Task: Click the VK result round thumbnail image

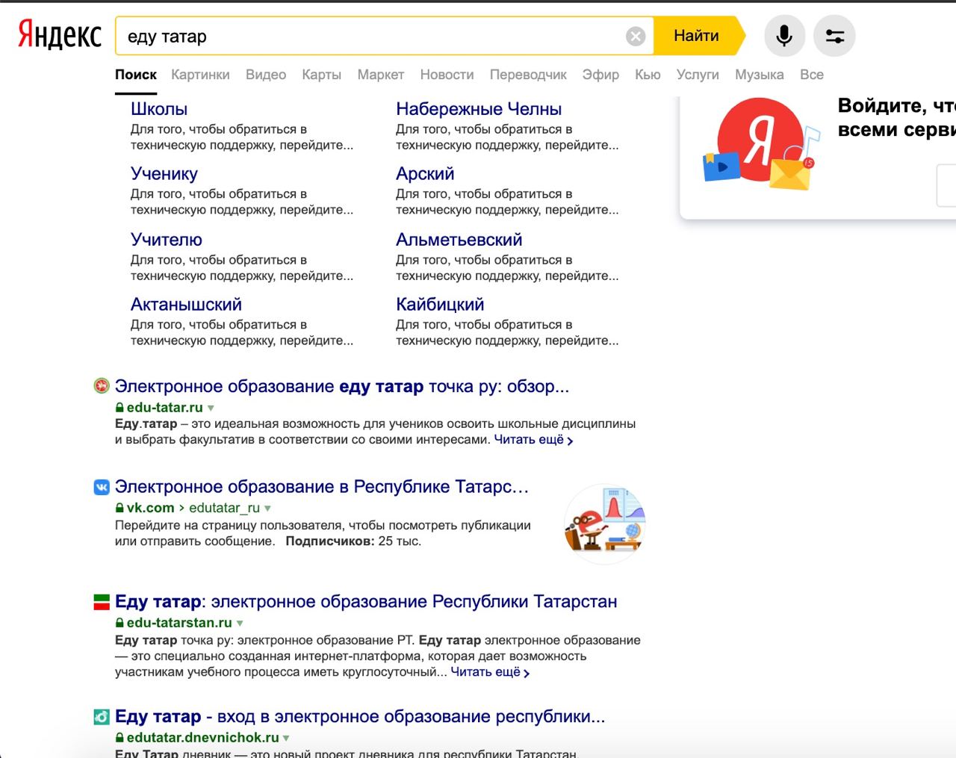Action: pos(604,523)
